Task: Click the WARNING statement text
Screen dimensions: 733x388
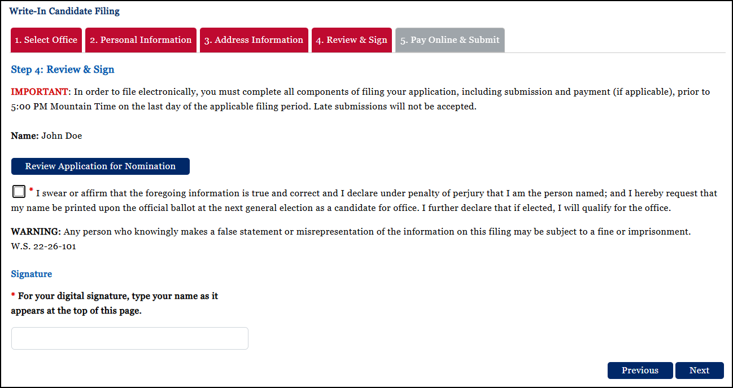Action: pyautogui.click(x=351, y=232)
